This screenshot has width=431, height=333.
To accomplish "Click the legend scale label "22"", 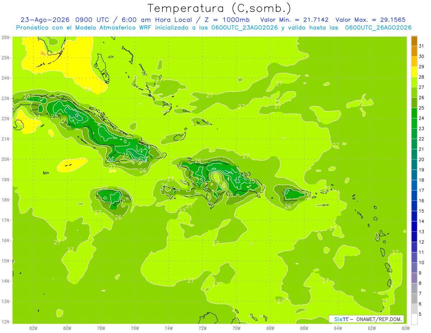I will [x=422, y=139].
